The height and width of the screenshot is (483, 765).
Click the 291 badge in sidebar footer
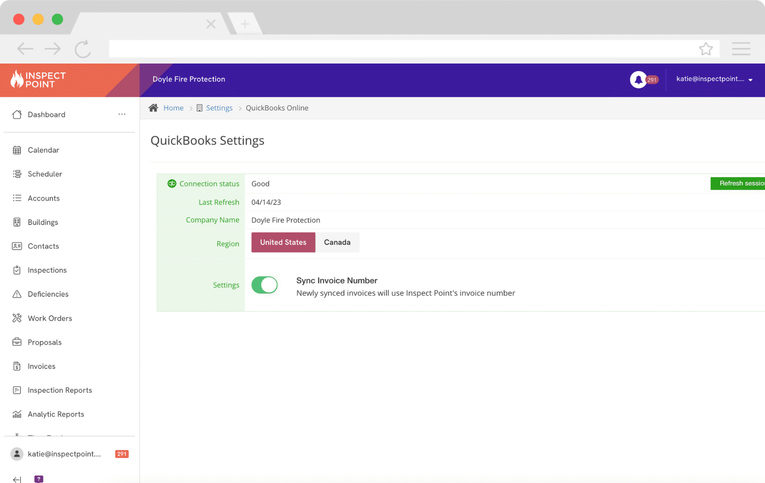[x=122, y=454]
